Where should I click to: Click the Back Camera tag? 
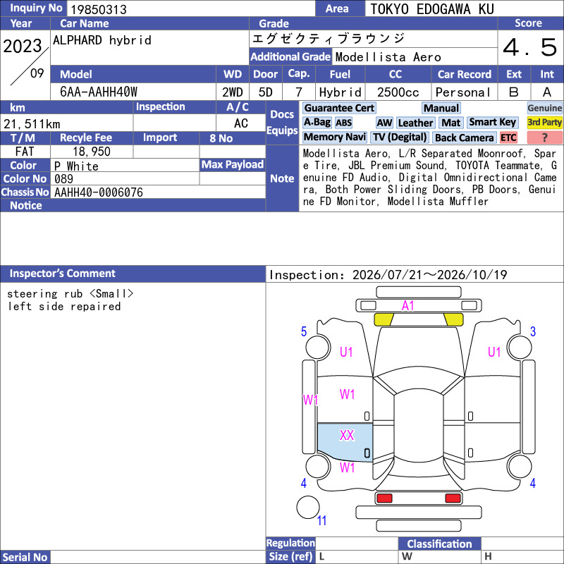[465, 137]
